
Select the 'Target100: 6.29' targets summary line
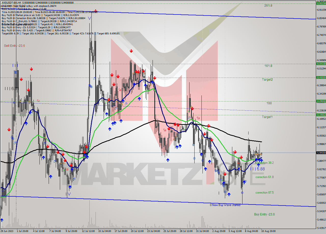pos(61,33)
